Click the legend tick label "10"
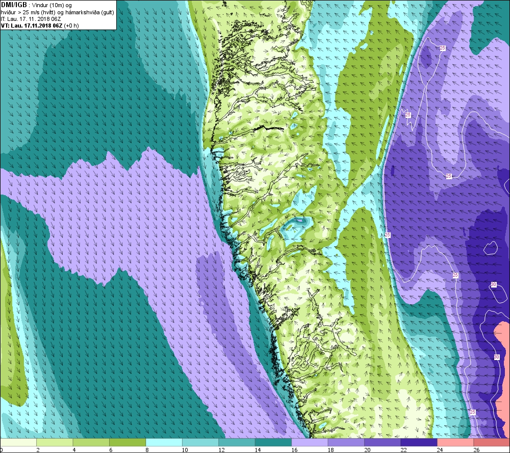This screenshot has width=510, height=453. pyautogui.click(x=185, y=450)
